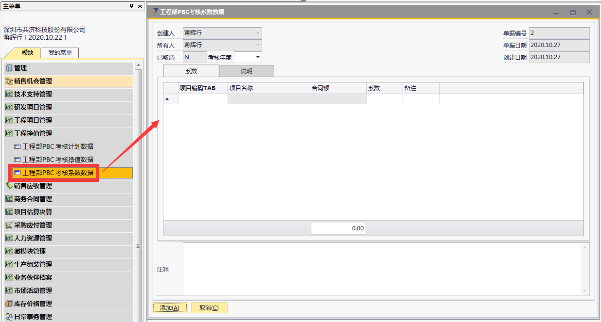Click the 取消(C) button
The height and width of the screenshot is (322, 601).
209,307
